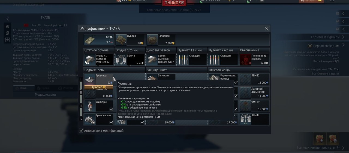Select the Трансмиссия modification
This screenshot has width=349, height=153.
tap(99, 119)
